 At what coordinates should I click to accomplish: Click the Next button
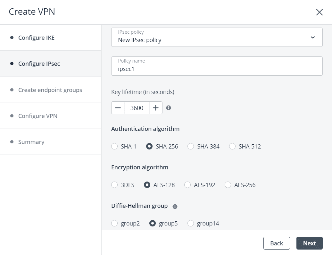tap(309, 243)
